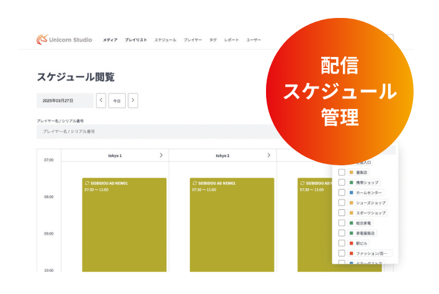Select the スポーツショップ checkbox

pos(342,212)
